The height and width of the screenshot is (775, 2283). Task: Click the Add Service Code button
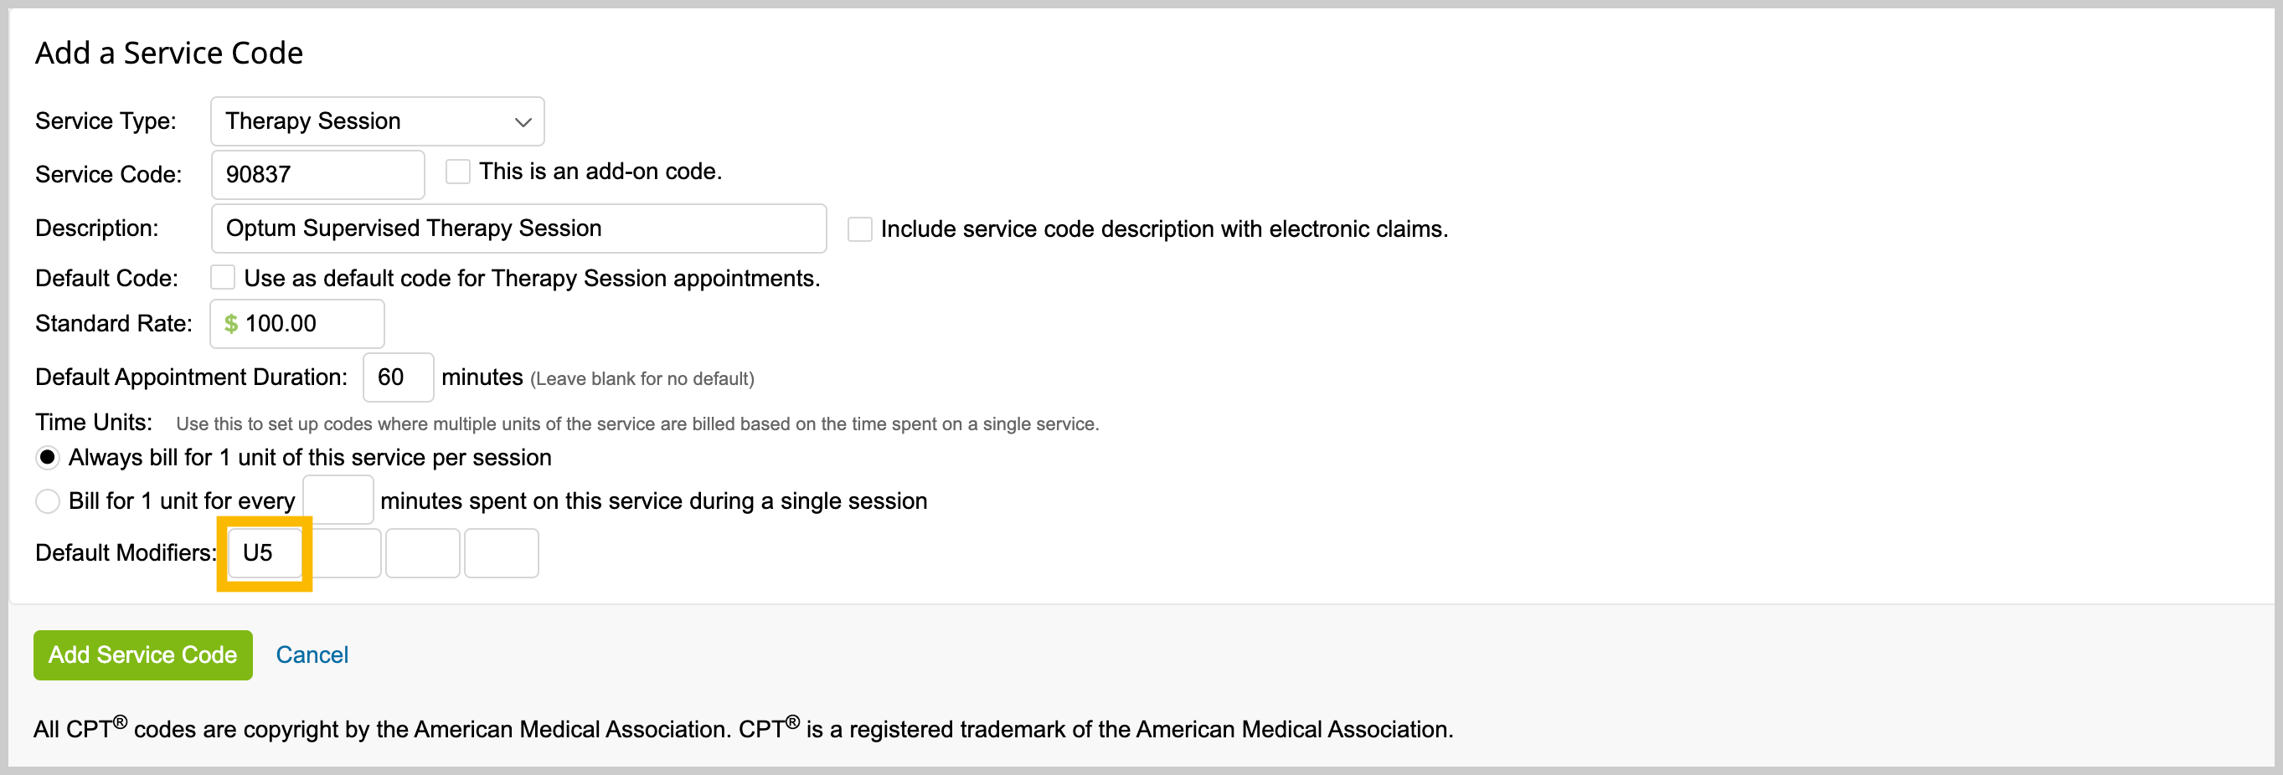coord(142,655)
